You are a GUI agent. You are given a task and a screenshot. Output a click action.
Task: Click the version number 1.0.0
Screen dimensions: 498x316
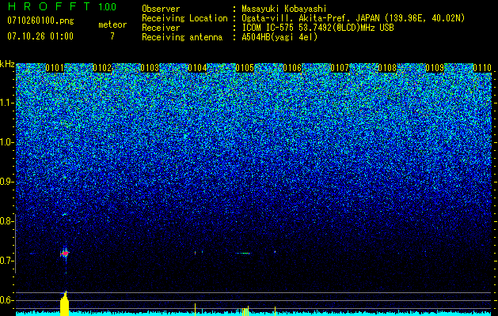107,6
